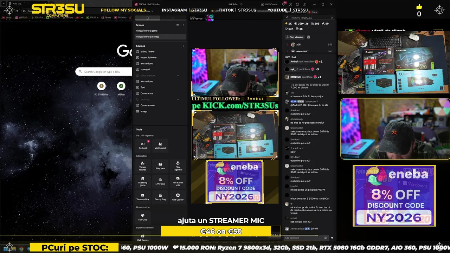Open the Goody Bag tool

tap(160, 197)
